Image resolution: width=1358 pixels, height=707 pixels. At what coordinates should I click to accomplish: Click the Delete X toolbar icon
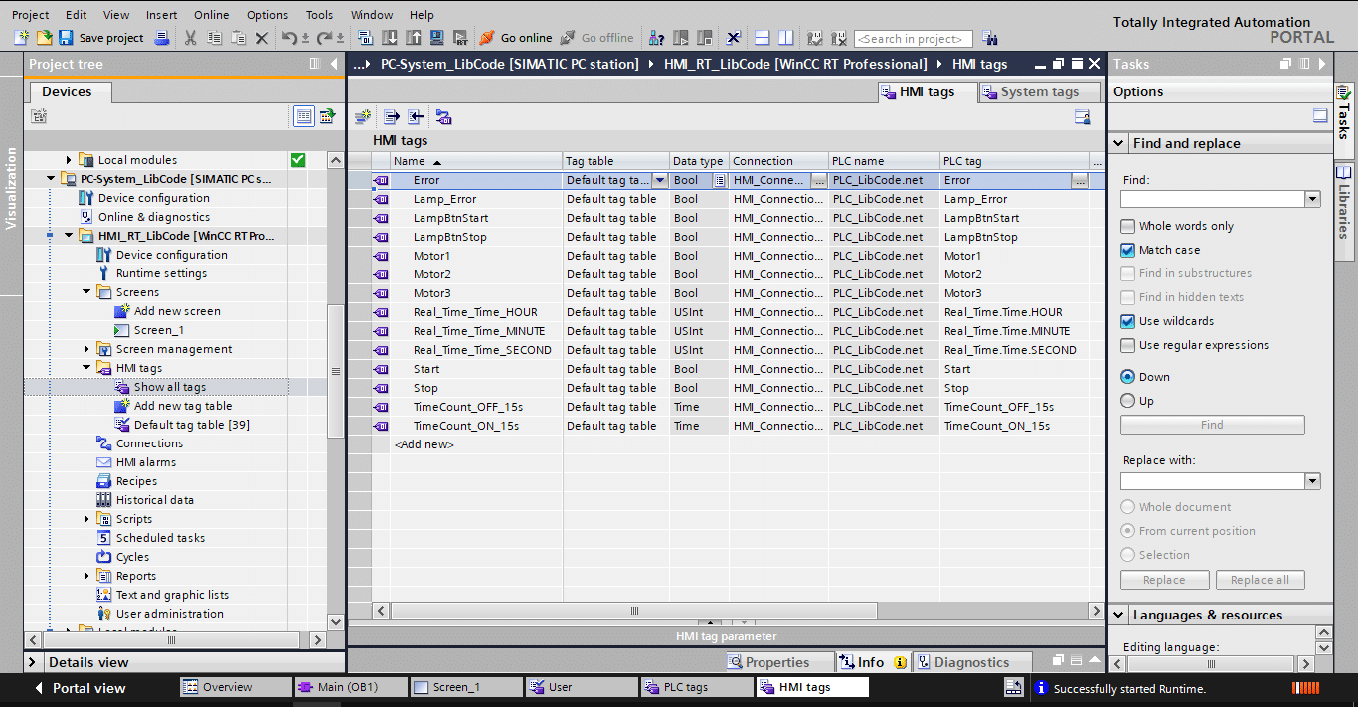(x=262, y=38)
